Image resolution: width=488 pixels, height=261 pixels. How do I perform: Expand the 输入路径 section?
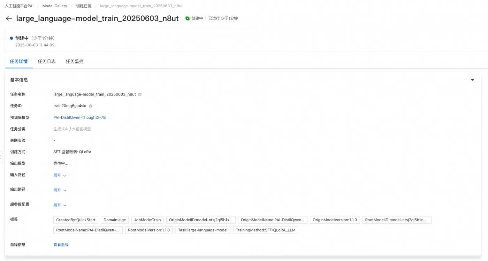[60, 176]
